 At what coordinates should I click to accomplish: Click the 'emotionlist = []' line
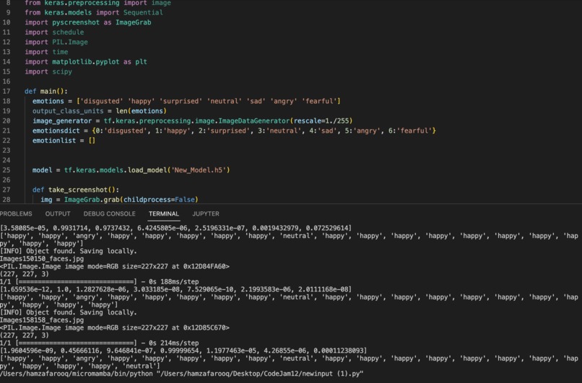click(x=64, y=140)
